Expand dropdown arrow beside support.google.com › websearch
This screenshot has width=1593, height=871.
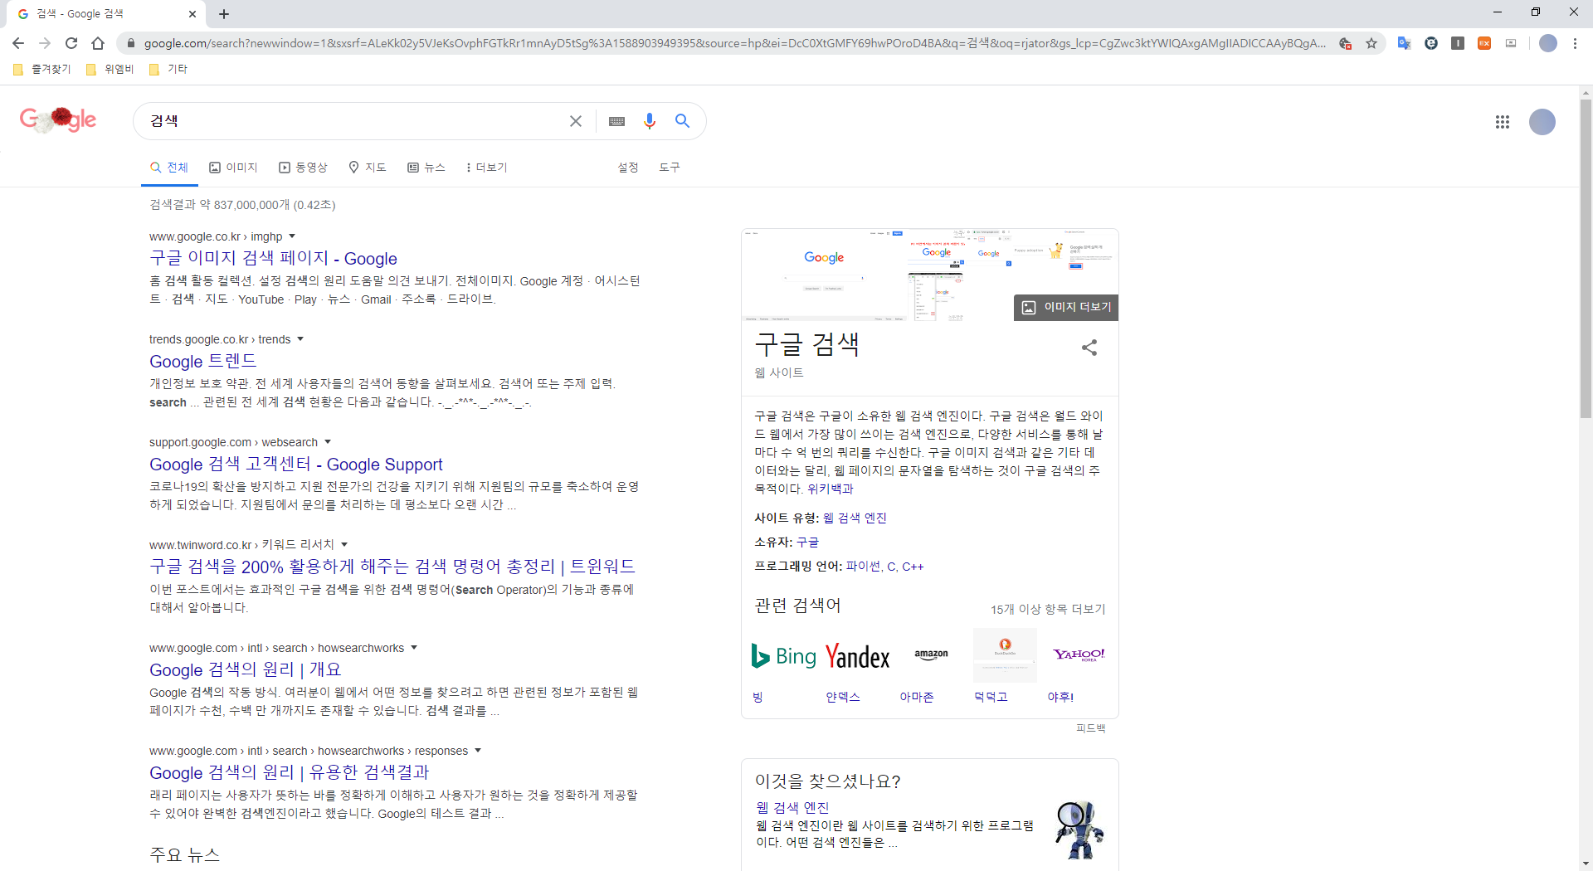point(328,442)
